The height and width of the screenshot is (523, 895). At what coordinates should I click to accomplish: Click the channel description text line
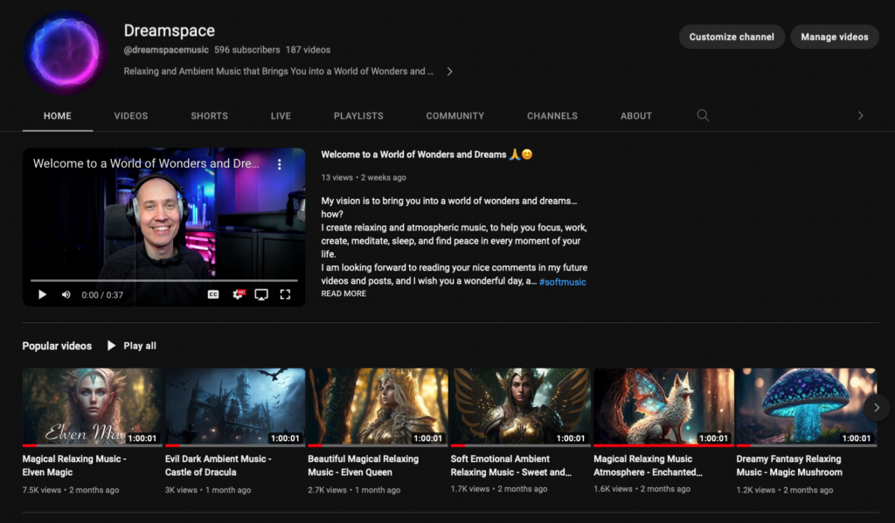click(279, 72)
